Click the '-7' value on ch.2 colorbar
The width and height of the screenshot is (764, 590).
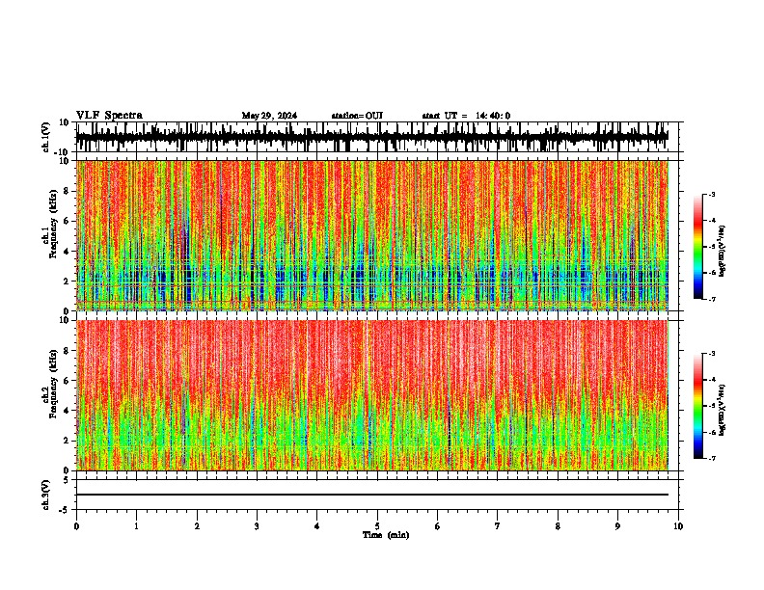point(711,458)
